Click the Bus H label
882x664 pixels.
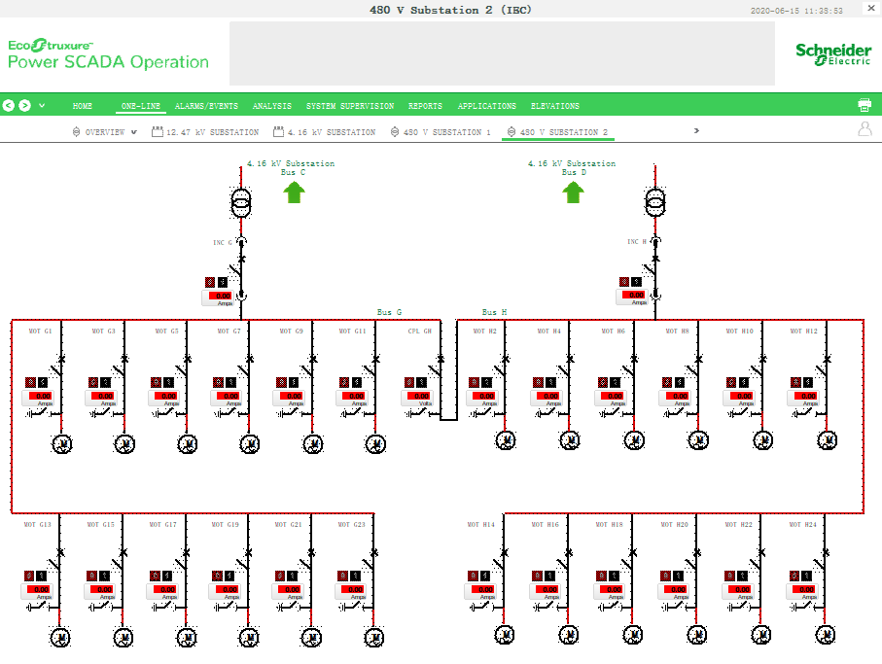pos(494,312)
